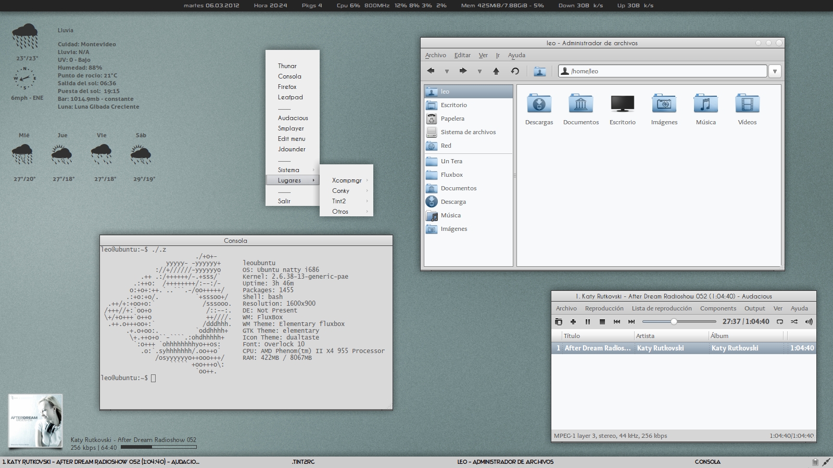Skip to next track in Audacious

tap(632, 322)
